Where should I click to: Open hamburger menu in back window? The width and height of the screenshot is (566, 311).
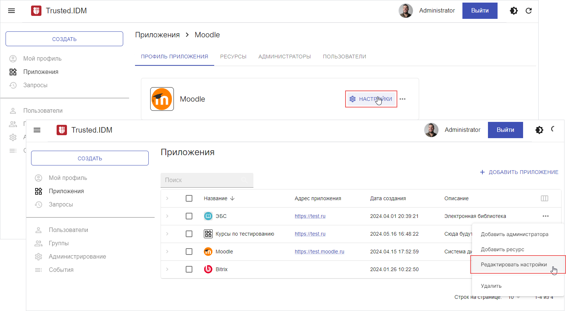(x=11, y=11)
